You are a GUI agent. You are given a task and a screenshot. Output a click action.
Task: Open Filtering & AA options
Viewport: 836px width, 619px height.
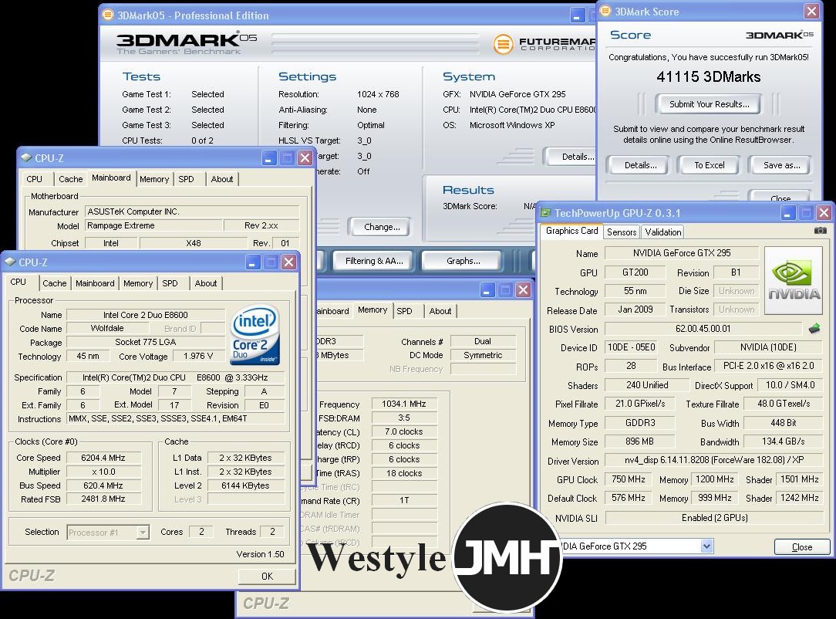tap(374, 261)
